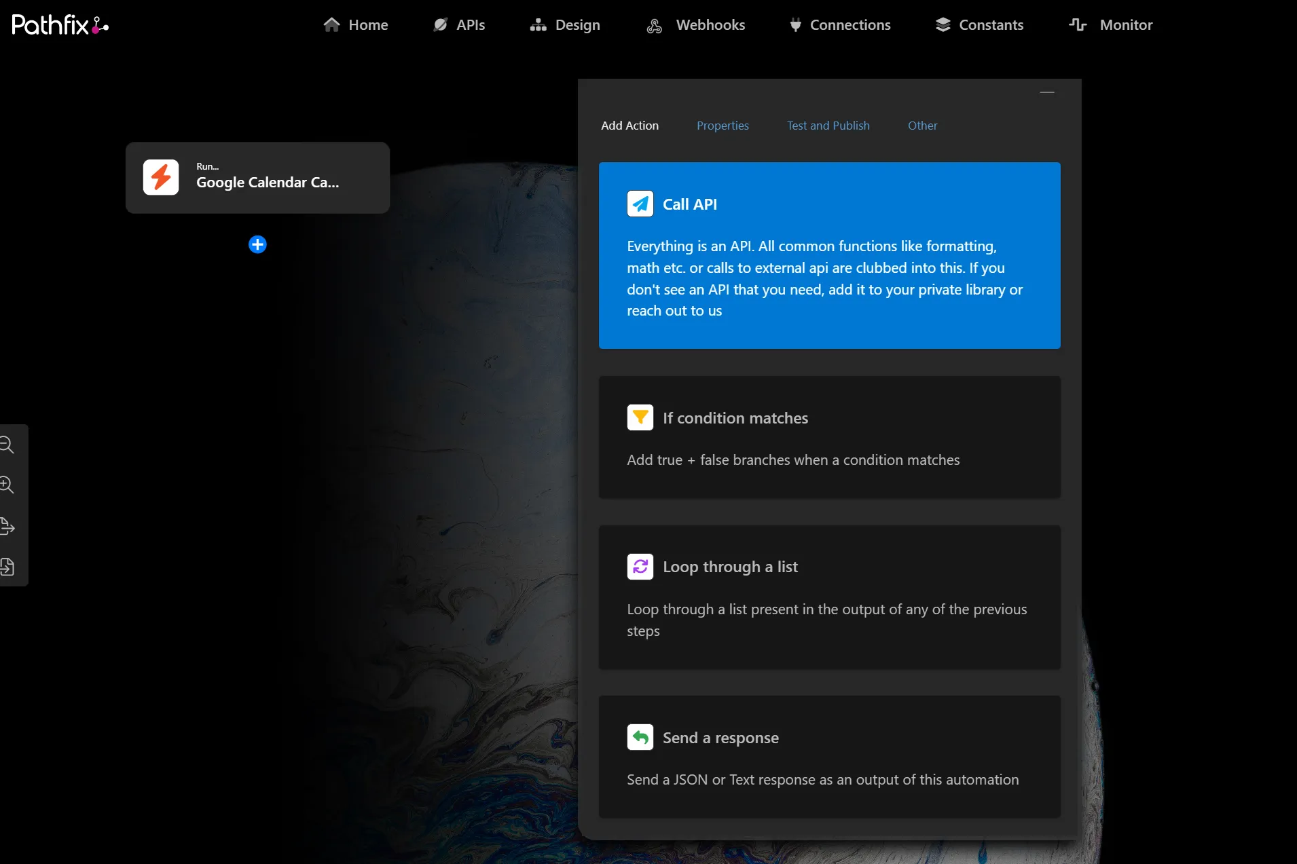This screenshot has width=1297, height=864.
Task: Click the lightning bolt trigger icon
Action: 161,177
